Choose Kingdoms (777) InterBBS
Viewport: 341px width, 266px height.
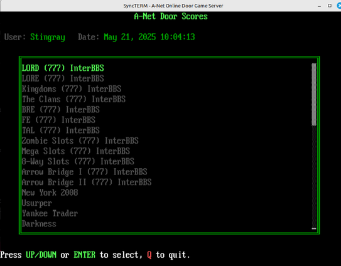[72, 89]
